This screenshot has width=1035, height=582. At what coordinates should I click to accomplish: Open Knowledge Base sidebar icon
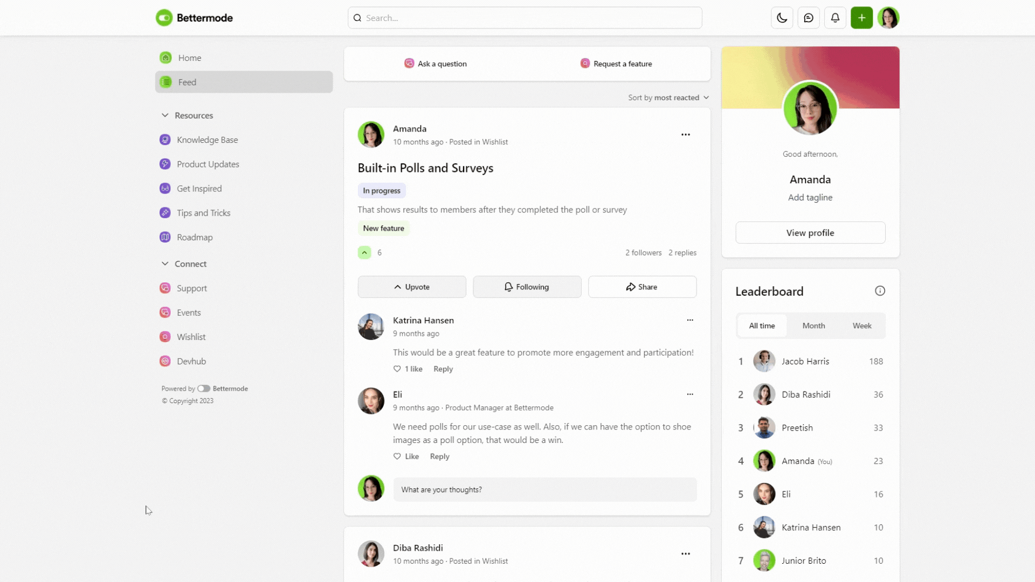165,140
